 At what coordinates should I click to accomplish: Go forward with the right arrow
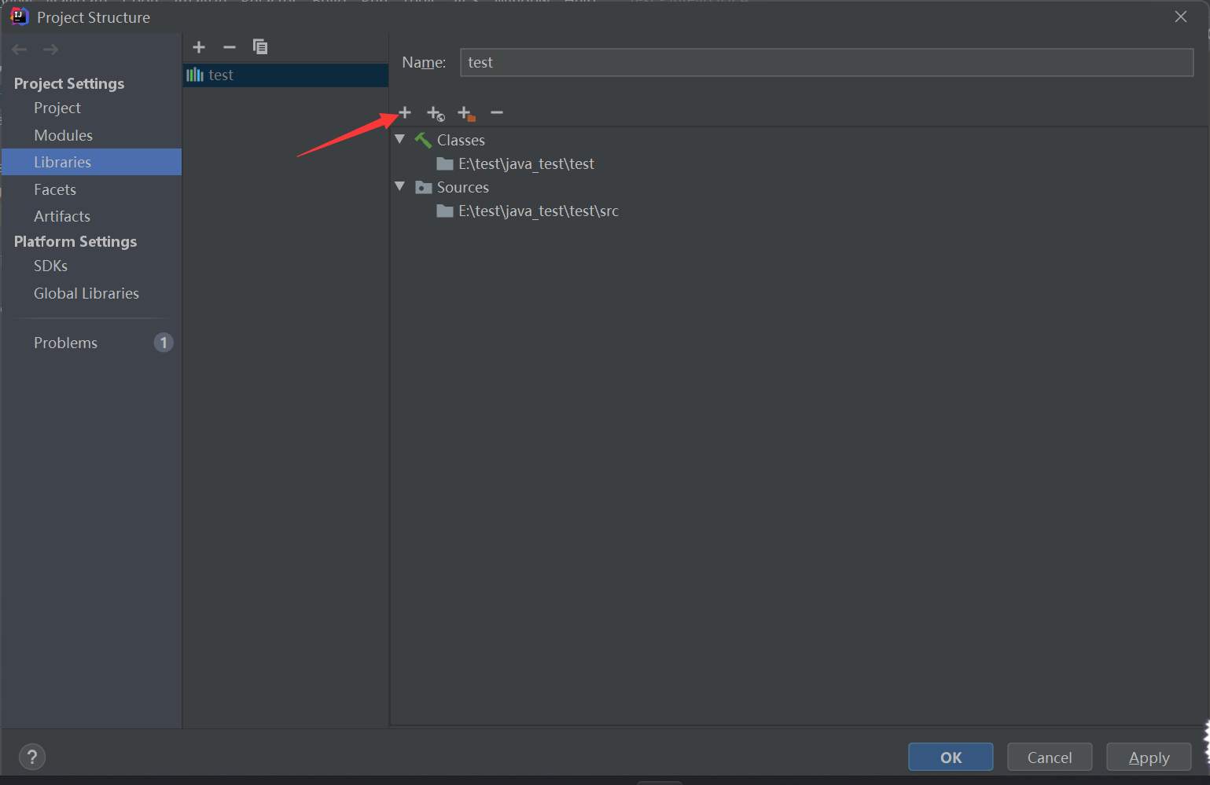[51, 50]
